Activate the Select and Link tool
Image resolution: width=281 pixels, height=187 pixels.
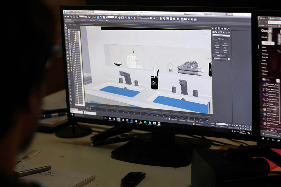point(71,17)
